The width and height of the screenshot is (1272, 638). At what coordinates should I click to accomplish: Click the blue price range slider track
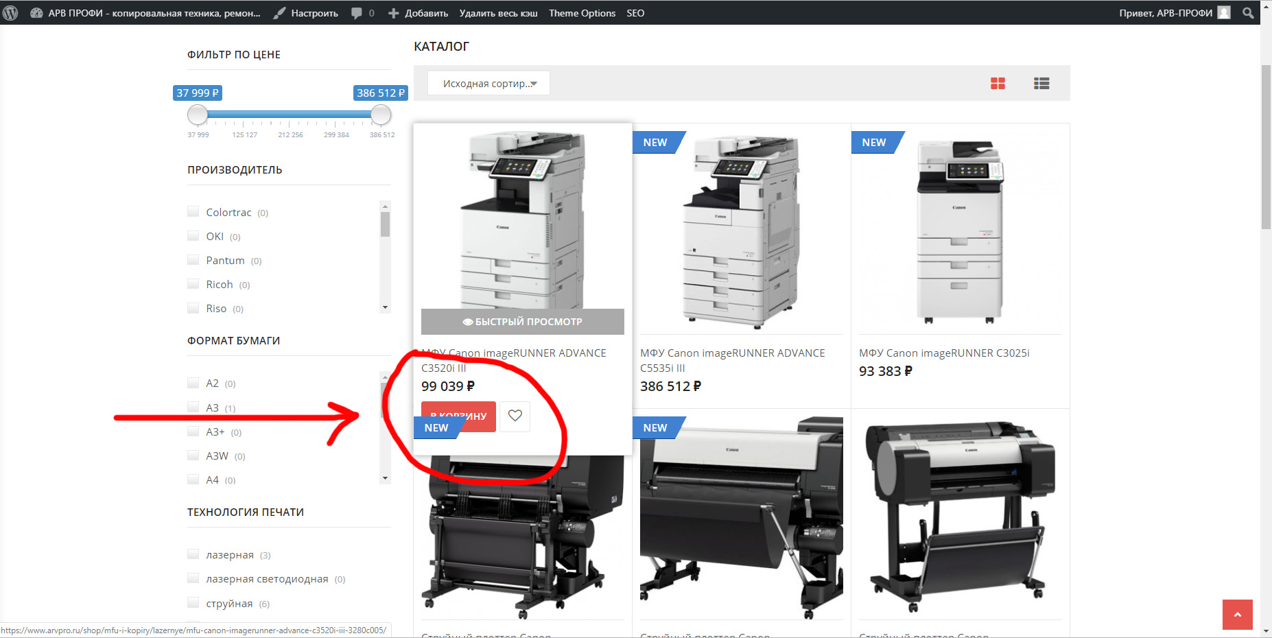(289, 115)
